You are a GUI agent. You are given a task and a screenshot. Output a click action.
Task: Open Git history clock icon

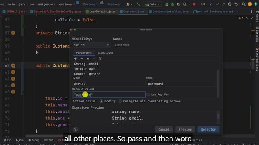point(229,4)
